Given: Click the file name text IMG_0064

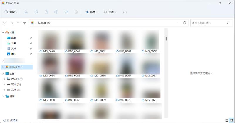Looking at the screenshot, I should coord(49,76).
